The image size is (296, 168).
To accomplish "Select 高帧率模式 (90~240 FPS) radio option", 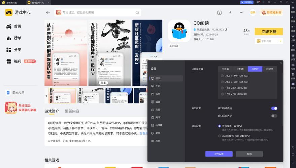I will pos(220,136).
